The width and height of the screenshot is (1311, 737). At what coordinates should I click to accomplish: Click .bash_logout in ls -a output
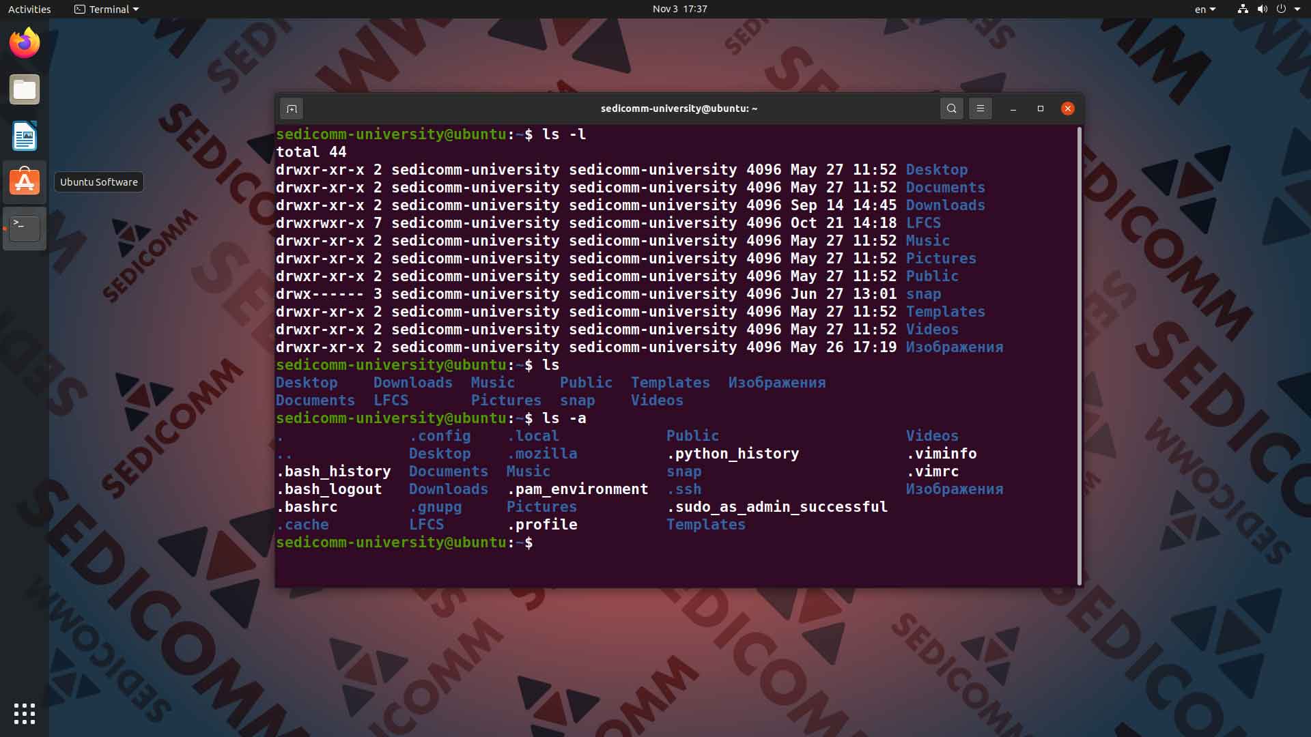pyautogui.click(x=329, y=489)
